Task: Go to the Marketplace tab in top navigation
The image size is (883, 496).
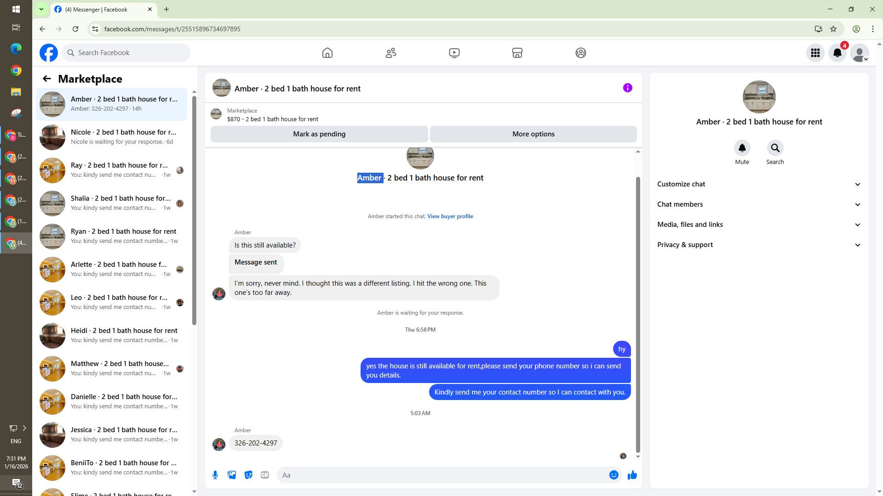Action: point(517,53)
